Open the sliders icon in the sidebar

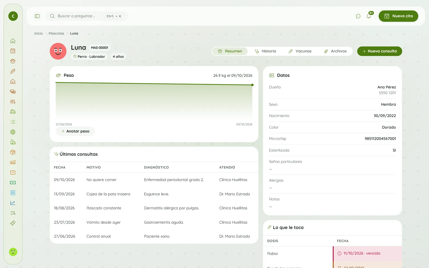(x=13, y=102)
